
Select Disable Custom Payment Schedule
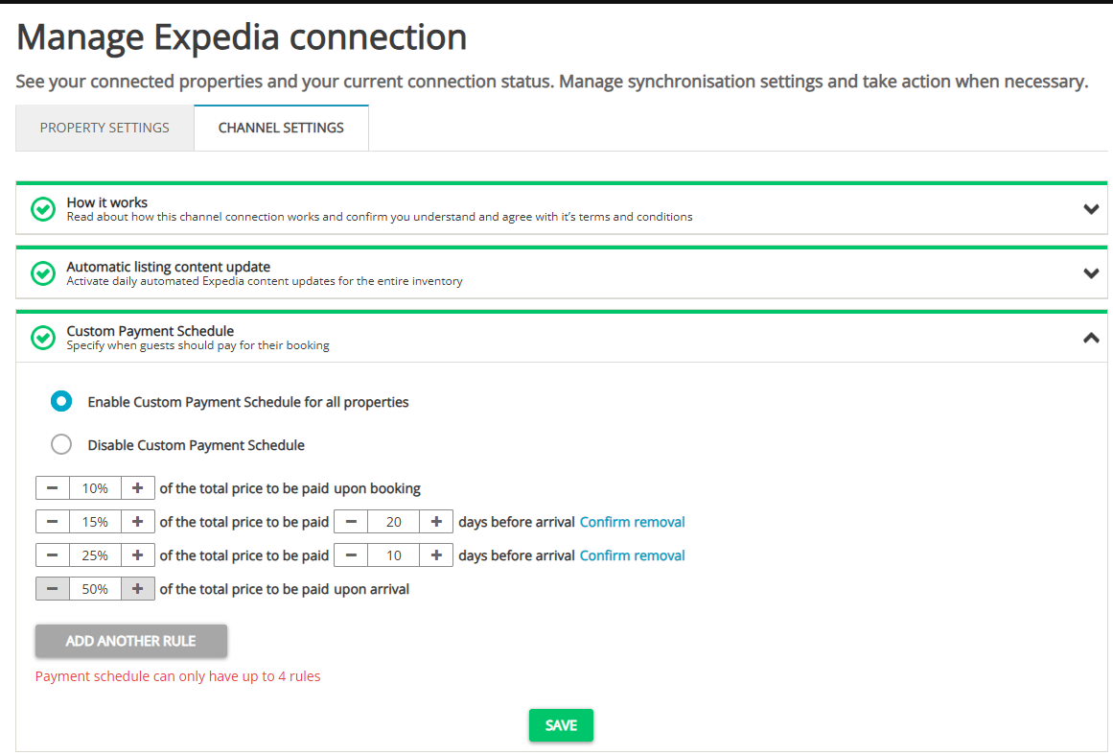[61, 443]
